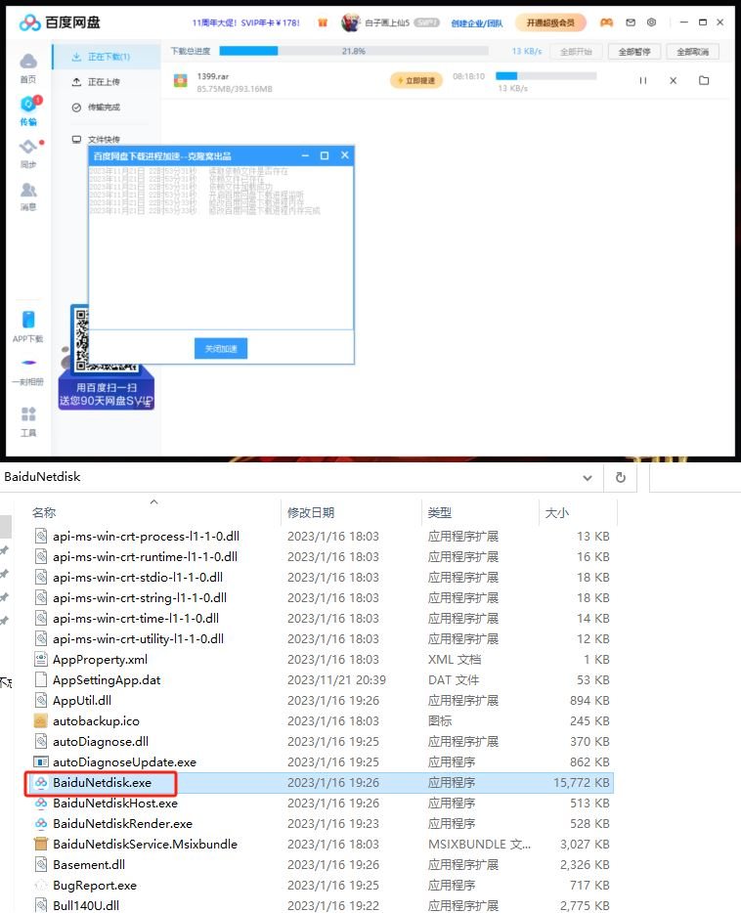Click the 关闭加速 button in the dialog
This screenshot has width=741, height=913.
click(x=221, y=348)
